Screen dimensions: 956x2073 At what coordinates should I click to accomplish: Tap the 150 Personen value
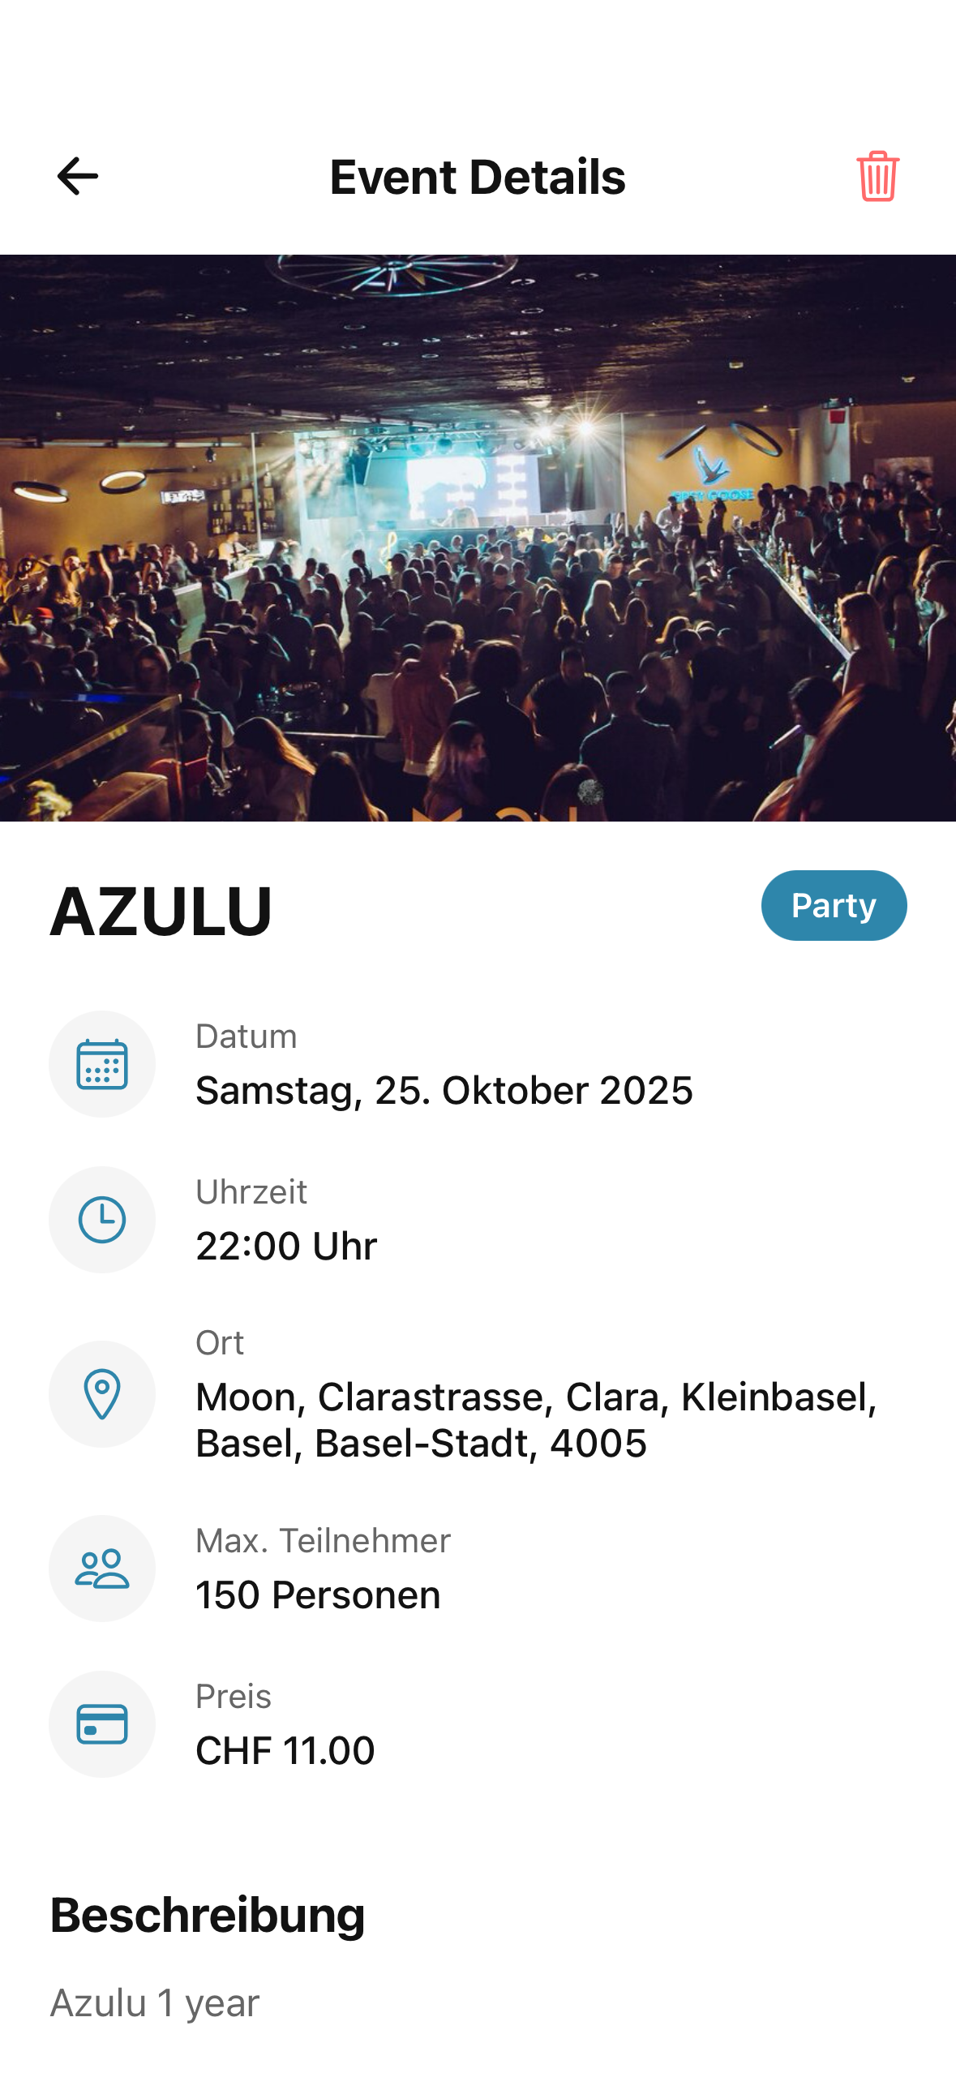tap(318, 1594)
